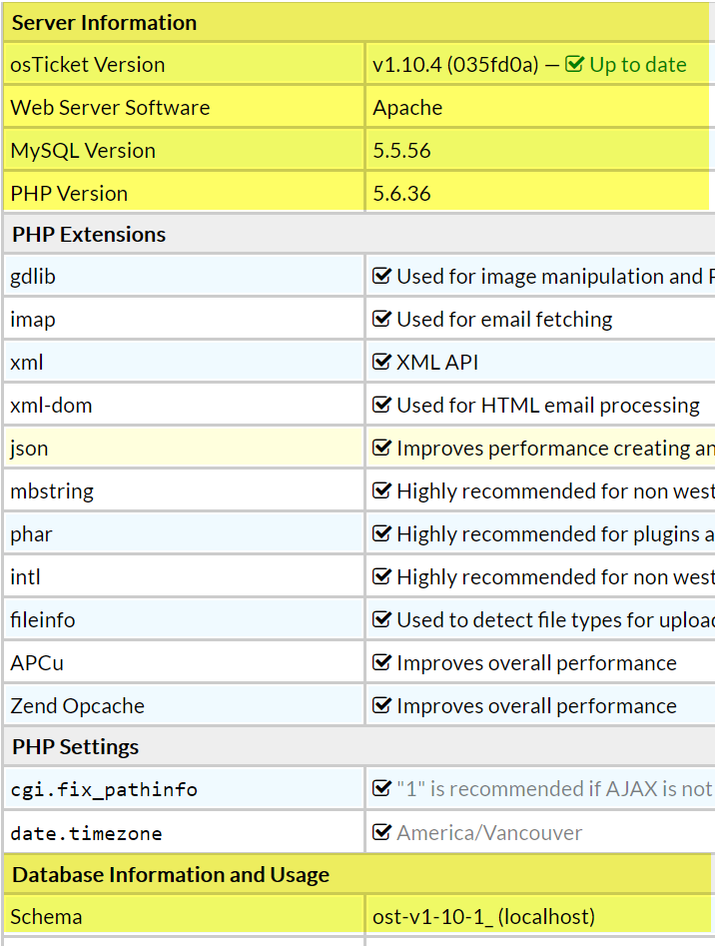The height and width of the screenshot is (946, 715).
Task: Click the date.timezone checkmark
Action: 381,832
